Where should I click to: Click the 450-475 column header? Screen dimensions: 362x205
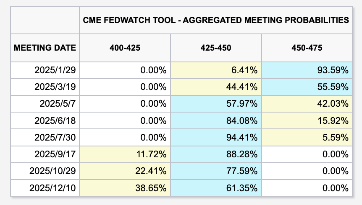coord(307,48)
